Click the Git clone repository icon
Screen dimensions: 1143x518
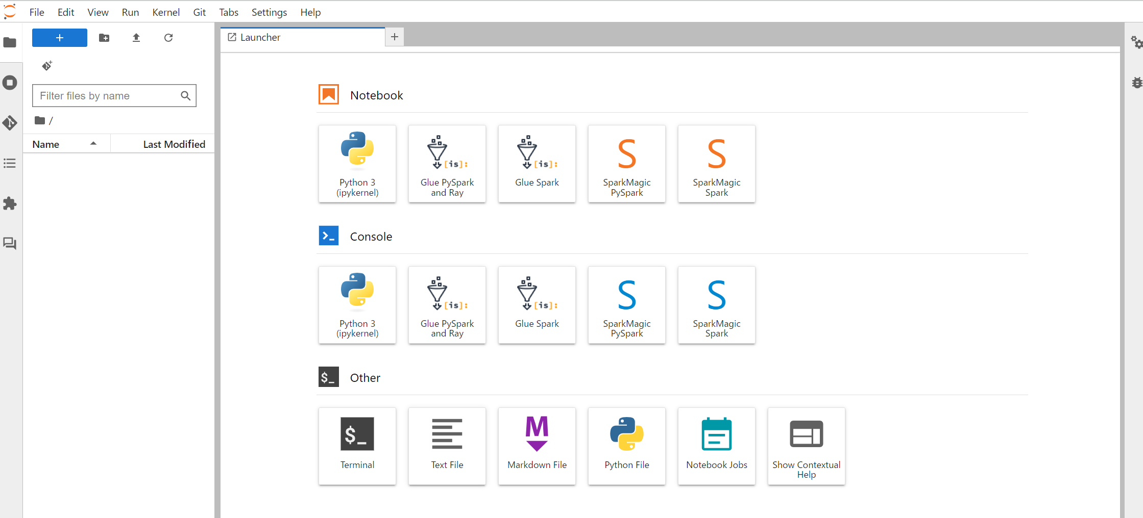[x=47, y=66]
